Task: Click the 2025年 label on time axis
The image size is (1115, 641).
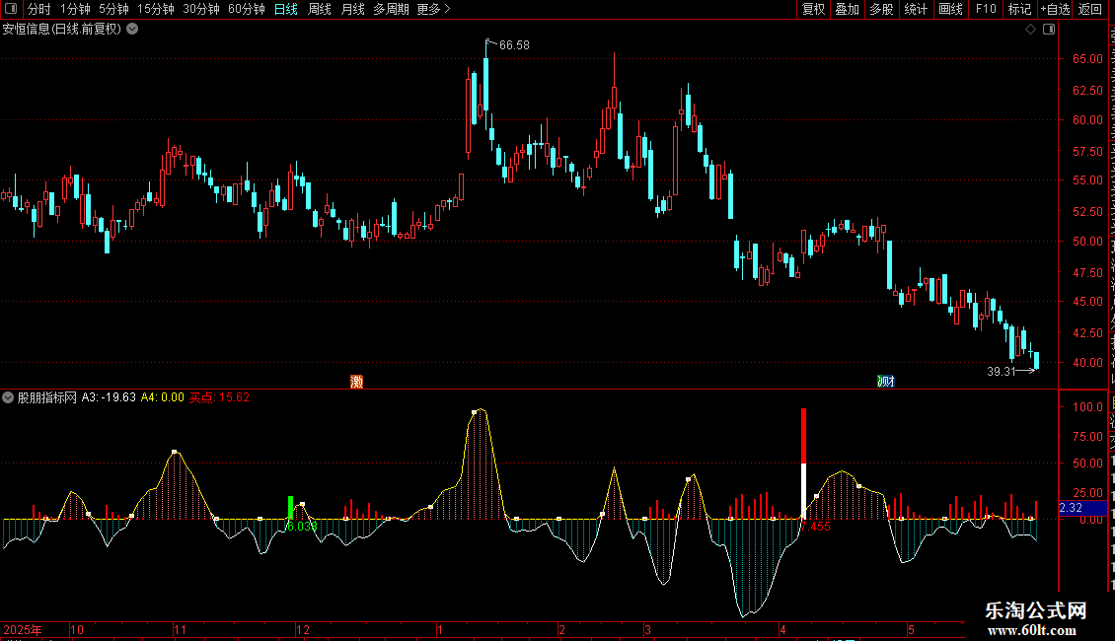Action: click(23, 629)
